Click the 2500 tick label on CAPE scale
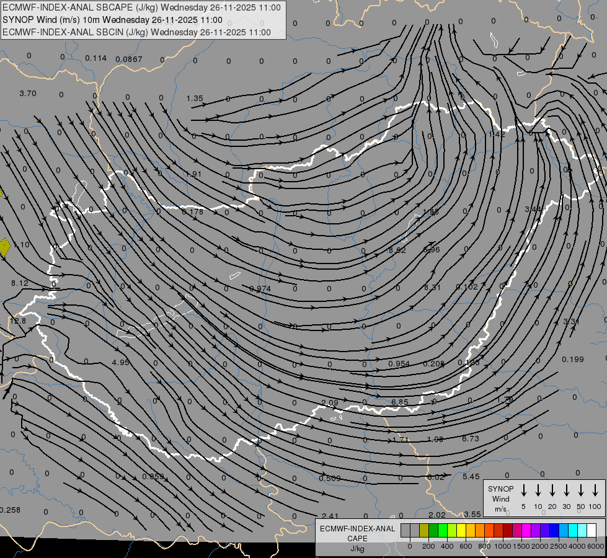Image resolution: width=607 pixels, height=558 pixels. 558,546
